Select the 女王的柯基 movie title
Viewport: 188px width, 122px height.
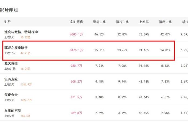[13, 110]
